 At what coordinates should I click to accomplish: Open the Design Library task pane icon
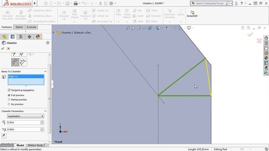coord(266,43)
